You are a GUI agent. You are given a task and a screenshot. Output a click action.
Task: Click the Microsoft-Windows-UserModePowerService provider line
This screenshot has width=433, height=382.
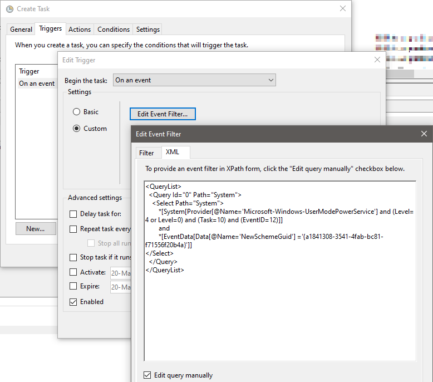coord(279,216)
